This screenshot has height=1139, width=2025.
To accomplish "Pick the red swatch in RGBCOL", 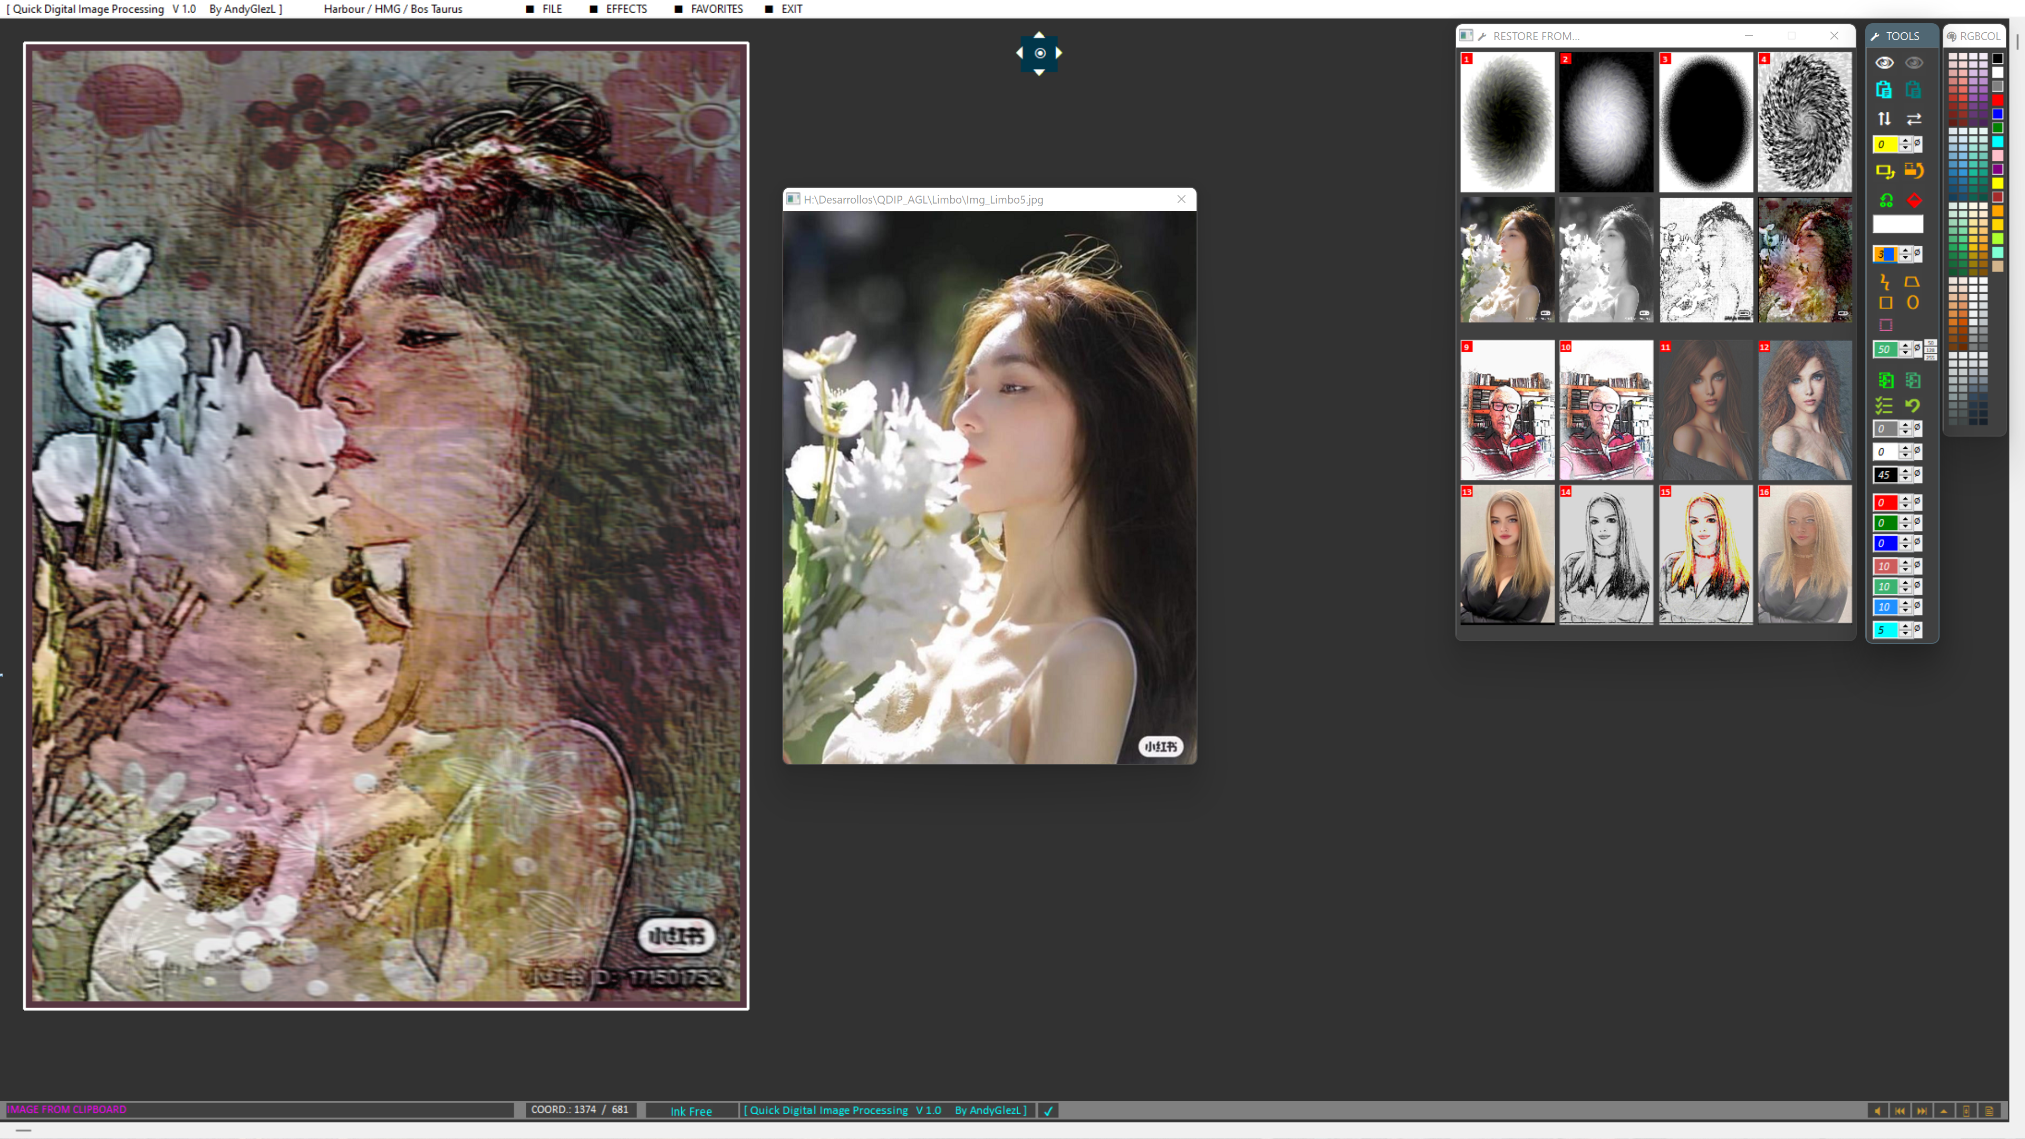I will point(1998,100).
